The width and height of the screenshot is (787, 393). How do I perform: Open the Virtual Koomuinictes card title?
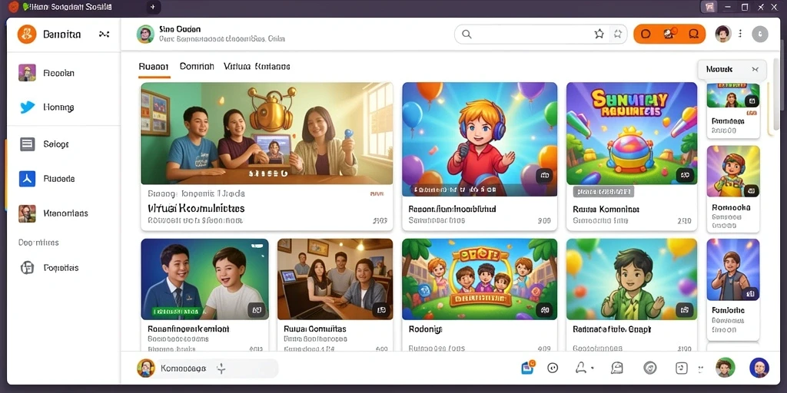(196, 208)
